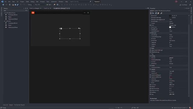This screenshot has height=109, width=193.
Task: Show the Properties grid button
Action: tap(156, 13)
